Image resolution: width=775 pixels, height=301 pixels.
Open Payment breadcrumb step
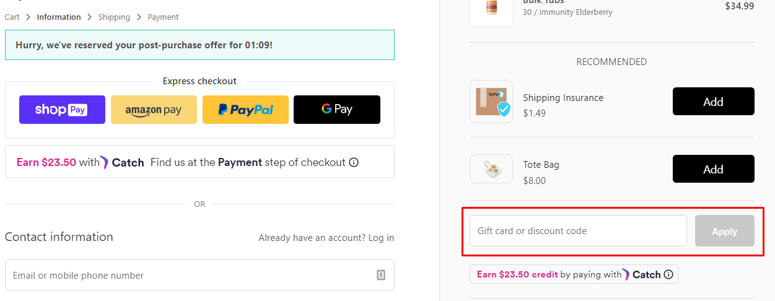coord(163,17)
